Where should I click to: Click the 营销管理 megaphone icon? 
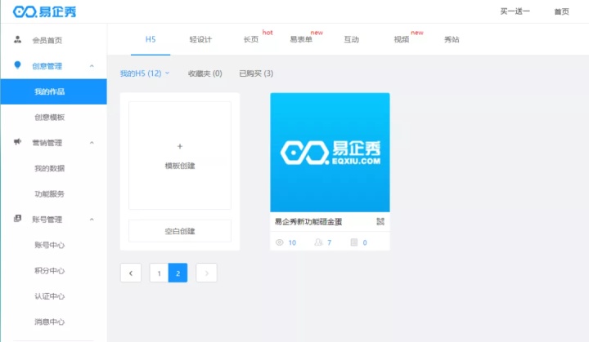[17, 142]
